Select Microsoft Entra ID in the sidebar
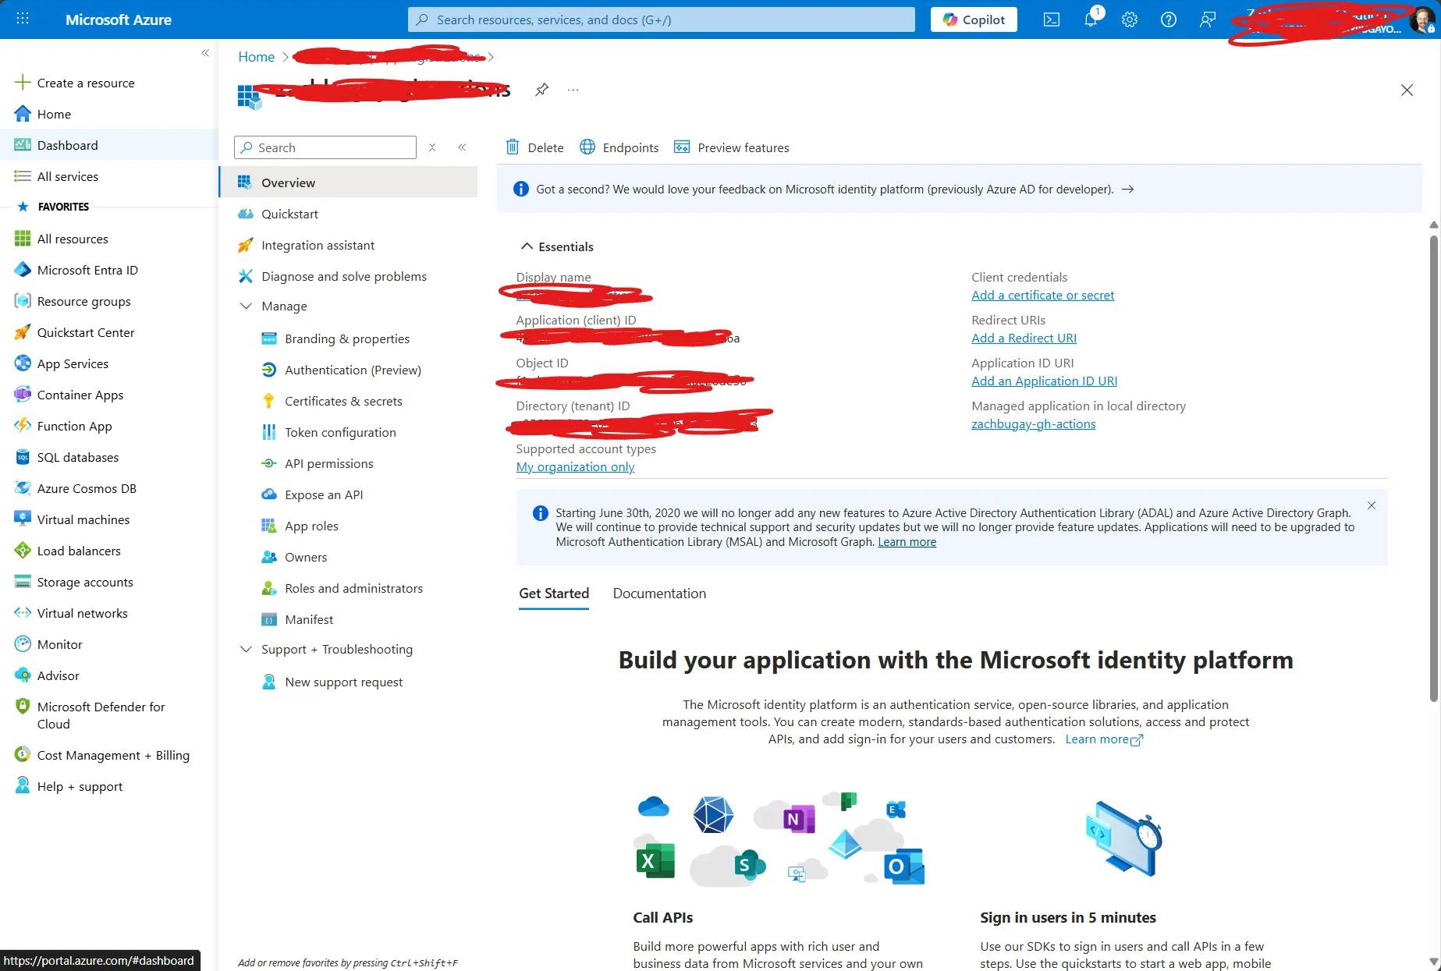This screenshot has height=971, width=1441. (x=87, y=269)
